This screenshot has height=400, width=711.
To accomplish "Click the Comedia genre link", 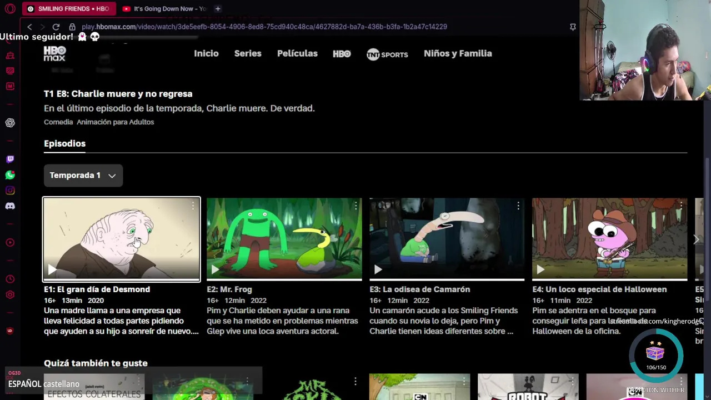I will pos(58,122).
